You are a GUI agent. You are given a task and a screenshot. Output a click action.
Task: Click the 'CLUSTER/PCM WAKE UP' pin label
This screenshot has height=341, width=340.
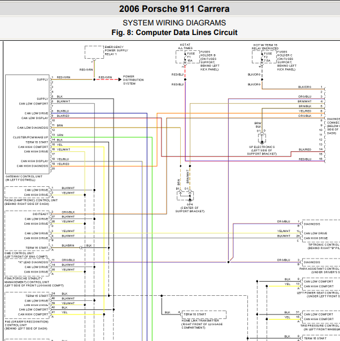pos(30,137)
